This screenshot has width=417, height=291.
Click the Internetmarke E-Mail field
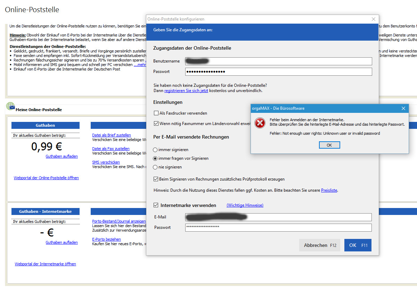tap(278, 217)
